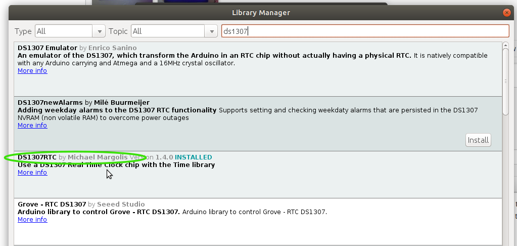Click the DS1307RTC description about Time library

click(x=116, y=165)
